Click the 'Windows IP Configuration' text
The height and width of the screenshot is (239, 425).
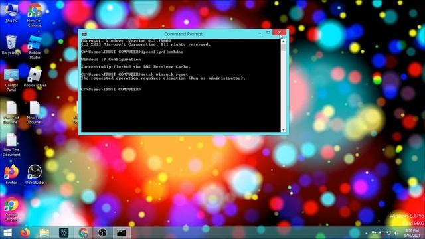[x=111, y=59]
